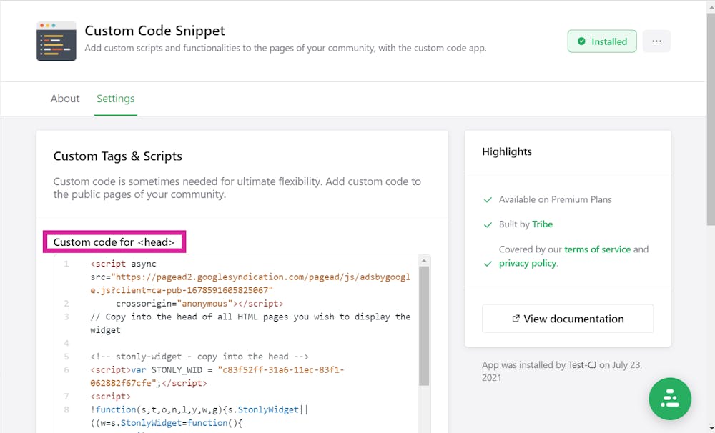Click the external link icon on View documentation
Viewport: 715px width, 433px height.
pos(516,319)
